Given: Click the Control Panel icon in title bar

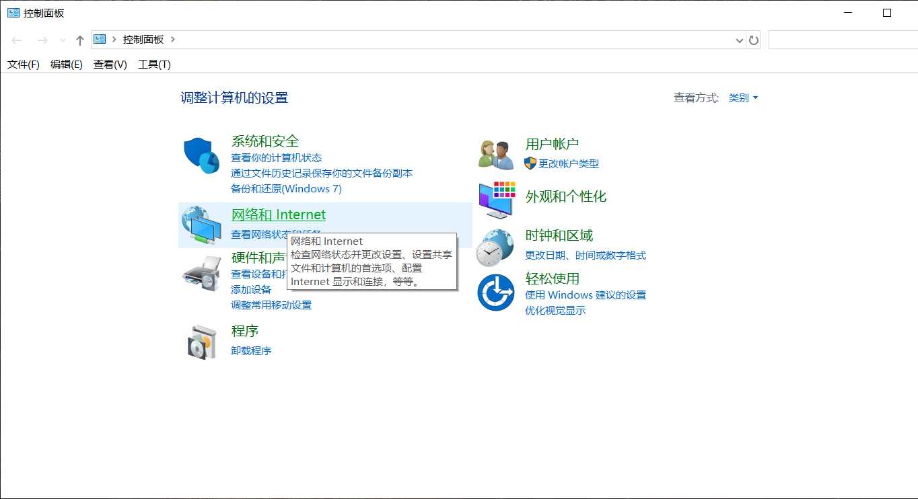Looking at the screenshot, I should point(13,13).
